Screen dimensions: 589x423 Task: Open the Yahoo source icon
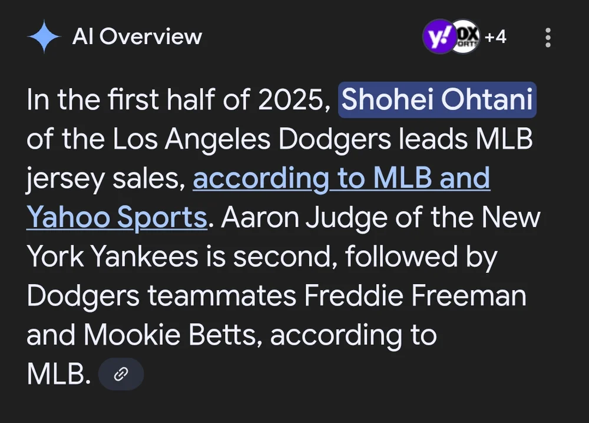[x=438, y=36]
